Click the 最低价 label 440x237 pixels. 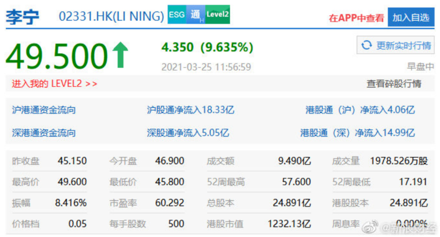click(x=123, y=182)
